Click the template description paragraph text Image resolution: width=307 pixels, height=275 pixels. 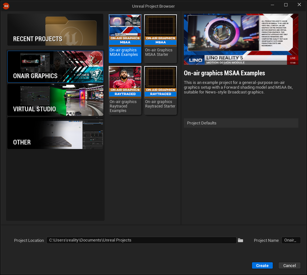coord(238,87)
